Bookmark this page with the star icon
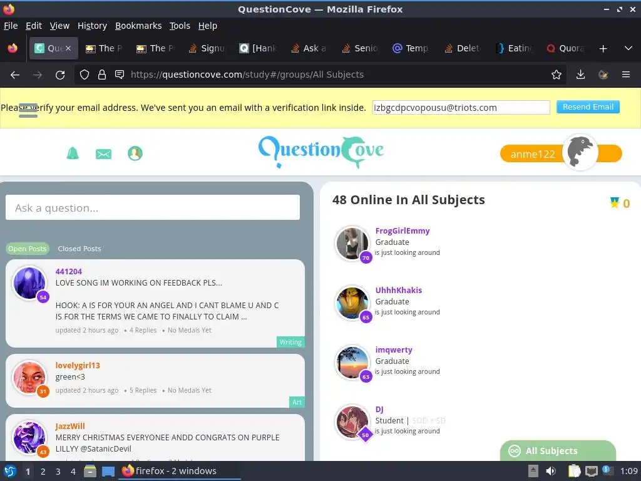Screen dimensions: 641x481 (x=556, y=75)
